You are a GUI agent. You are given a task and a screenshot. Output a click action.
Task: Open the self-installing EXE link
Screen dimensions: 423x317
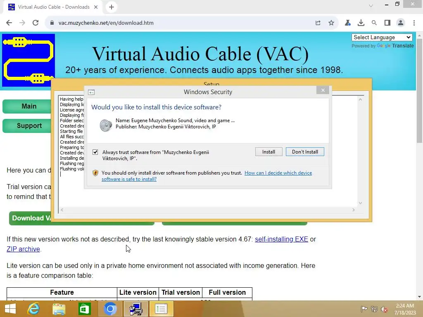pos(281,239)
